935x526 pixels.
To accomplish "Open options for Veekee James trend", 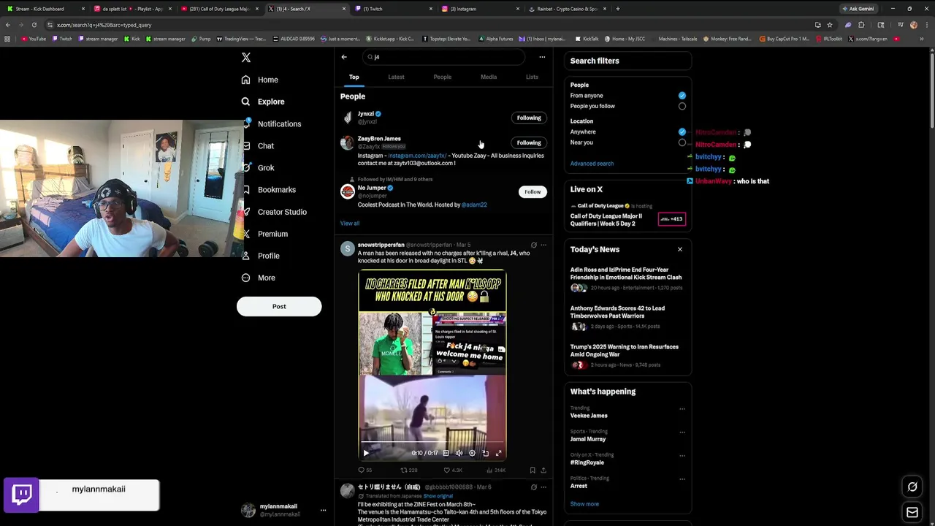I will 682,409.
